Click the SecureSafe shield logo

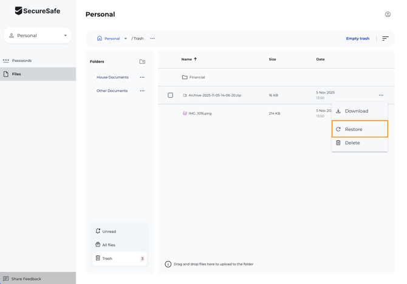pos(19,11)
